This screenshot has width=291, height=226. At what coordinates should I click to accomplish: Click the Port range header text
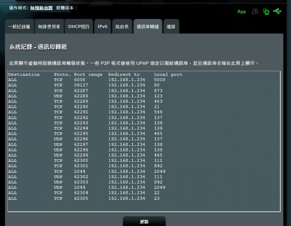pos(88,75)
